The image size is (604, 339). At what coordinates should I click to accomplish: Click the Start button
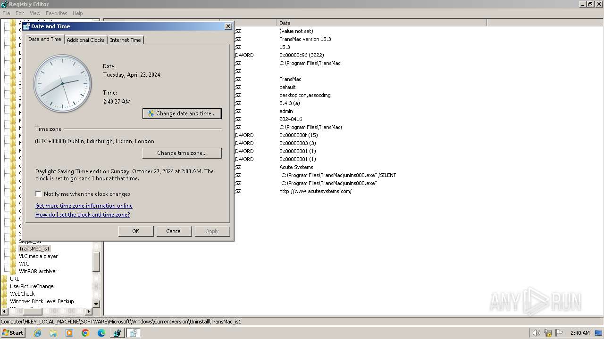pyautogui.click(x=13, y=333)
